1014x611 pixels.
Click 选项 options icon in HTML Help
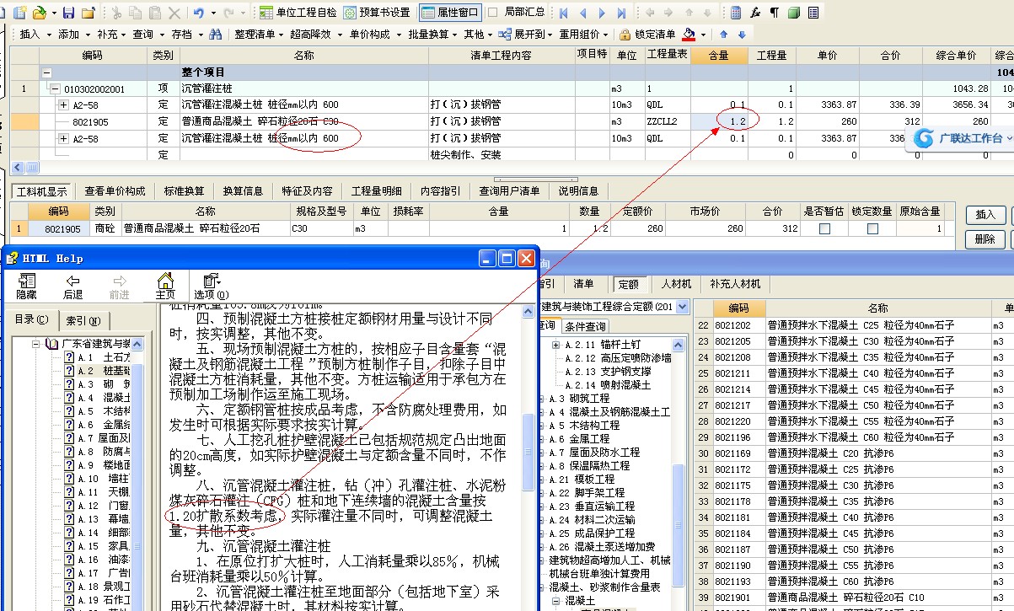[x=211, y=287]
